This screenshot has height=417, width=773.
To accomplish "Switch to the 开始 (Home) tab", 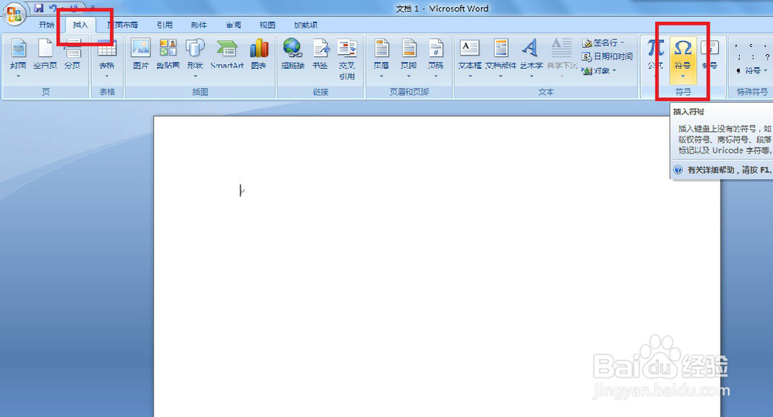I will click(46, 25).
